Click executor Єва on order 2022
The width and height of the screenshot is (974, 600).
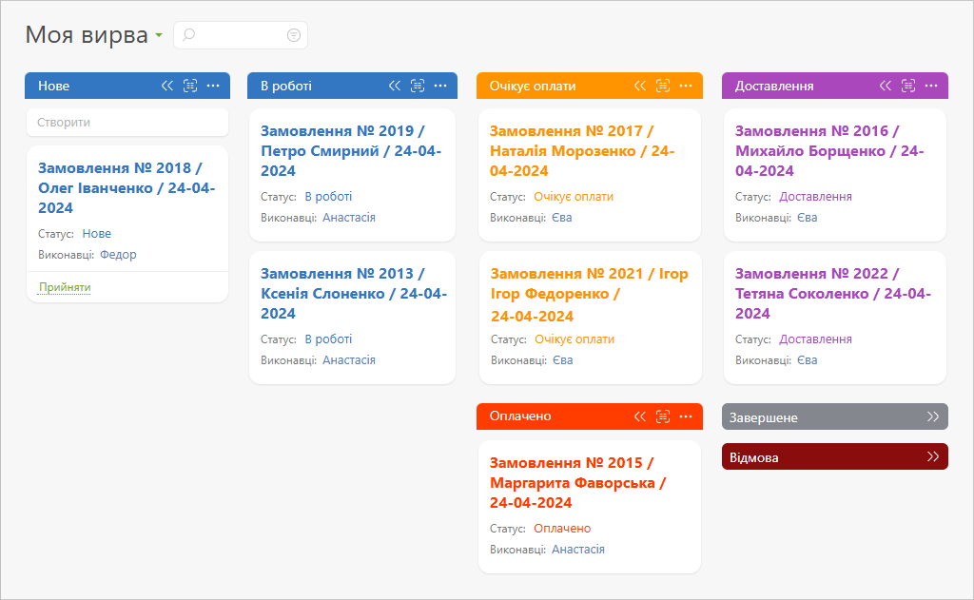pos(807,360)
